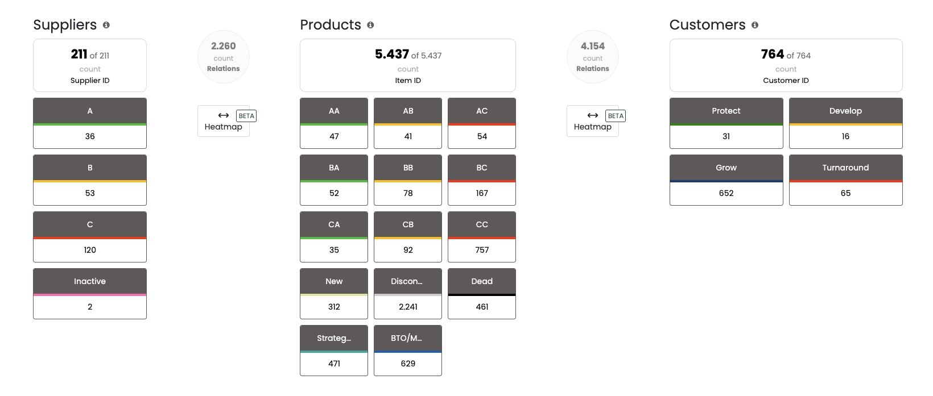The image size is (933, 396).
Task: Click the info icon next to Customers
Action: click(x=755, y=25)
